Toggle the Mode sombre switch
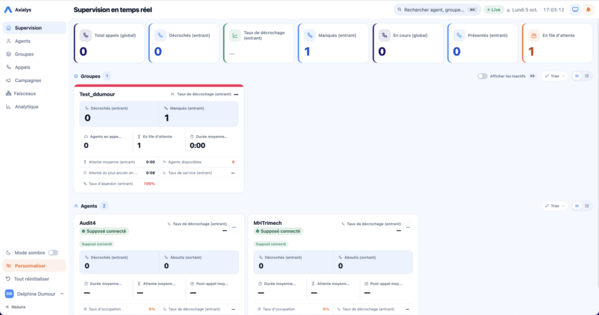The image size is (599, 315). tap(53, 253)
